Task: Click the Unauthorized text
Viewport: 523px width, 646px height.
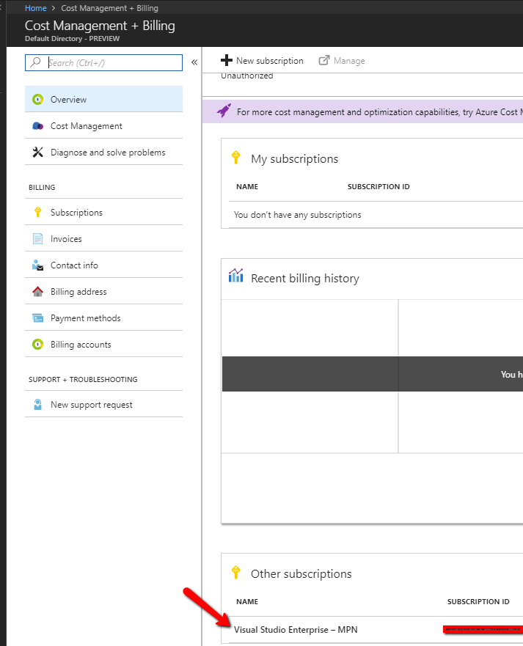Action: [x=247, y=76]
